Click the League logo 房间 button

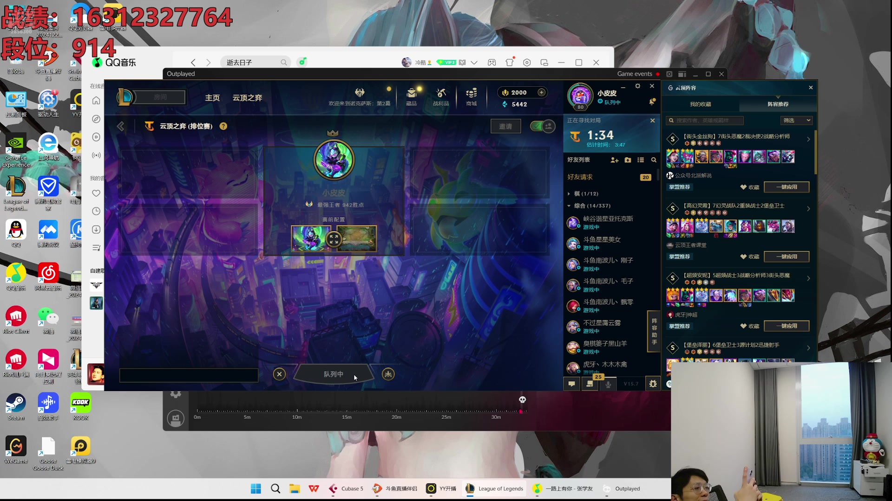[152, 97]
